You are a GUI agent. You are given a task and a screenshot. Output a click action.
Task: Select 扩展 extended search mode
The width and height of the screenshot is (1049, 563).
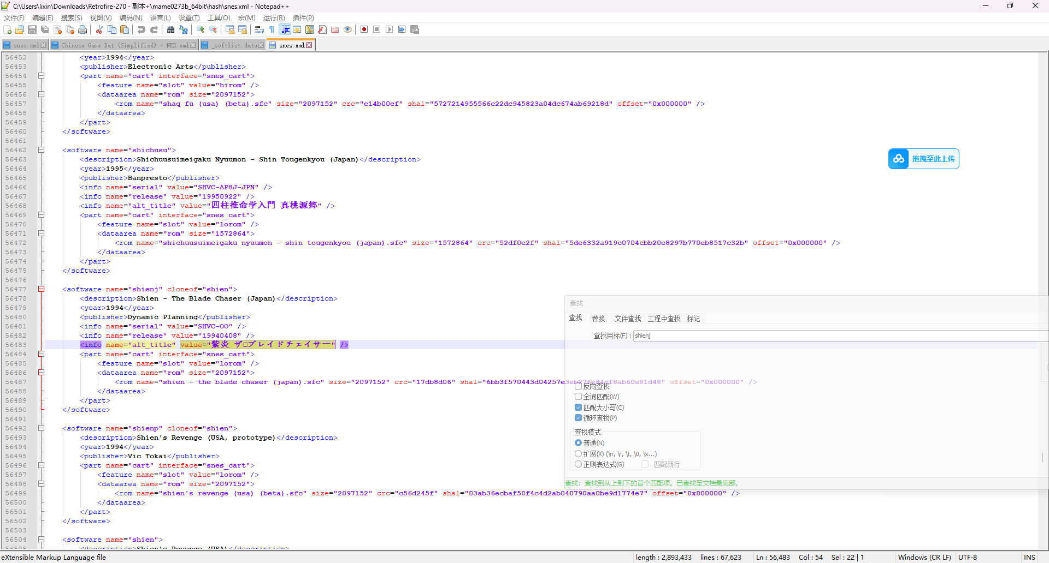[579, 454]
